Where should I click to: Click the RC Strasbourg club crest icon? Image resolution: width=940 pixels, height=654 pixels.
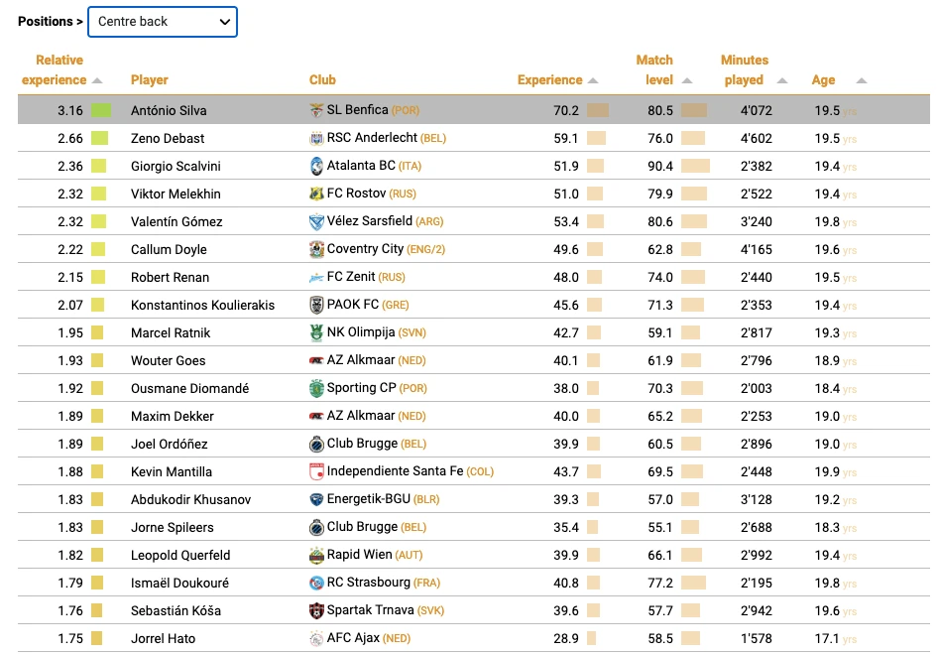[316, 583]
